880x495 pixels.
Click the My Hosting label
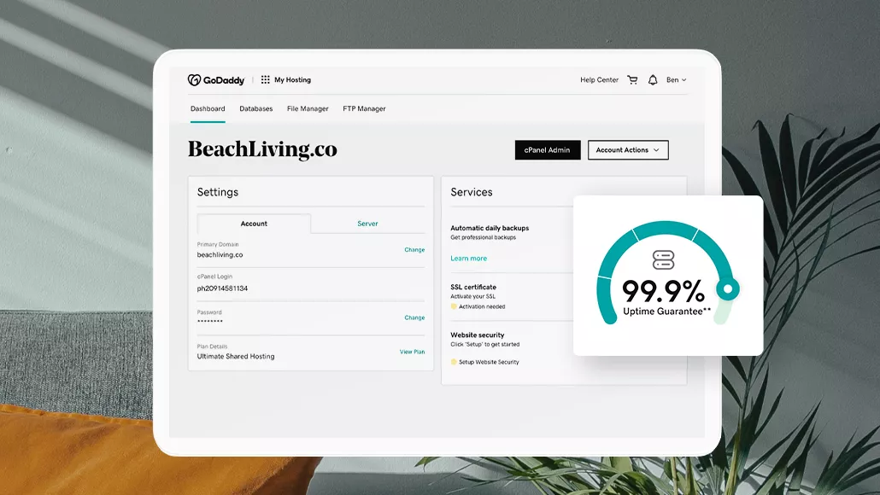[292, 80]
